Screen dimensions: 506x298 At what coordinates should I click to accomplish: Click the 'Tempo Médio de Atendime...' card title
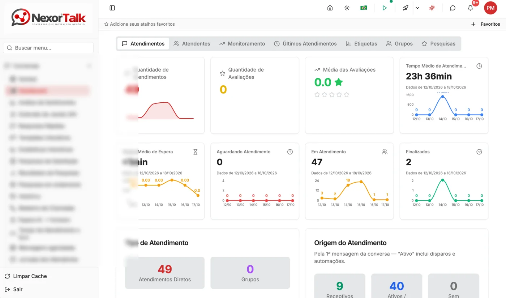point(436,66)
